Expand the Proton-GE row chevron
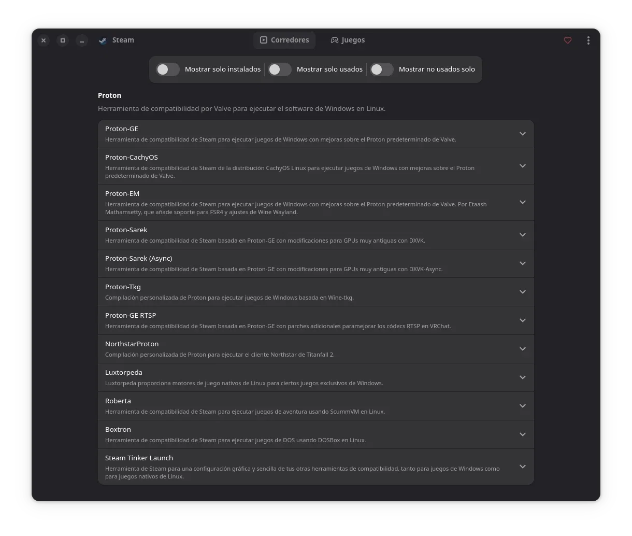This screenshot has height=536, width=632. click(523, 134)
